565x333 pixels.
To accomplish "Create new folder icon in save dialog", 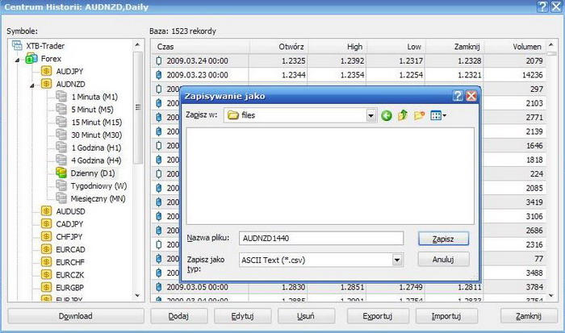I will tap(419, 115).
